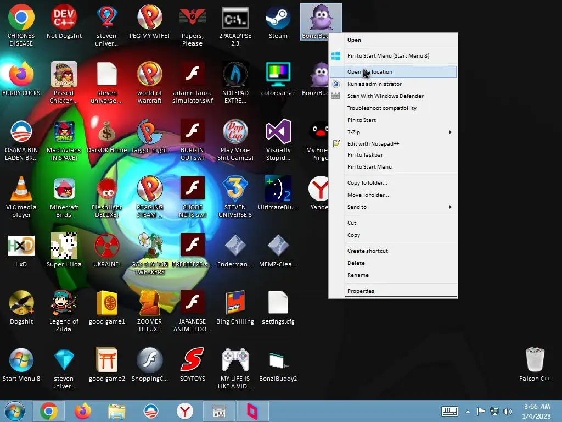562x422 pixels.
Task: Open Firefox from the taskbar
Action: pyautogui.click(x=83, y=411)
